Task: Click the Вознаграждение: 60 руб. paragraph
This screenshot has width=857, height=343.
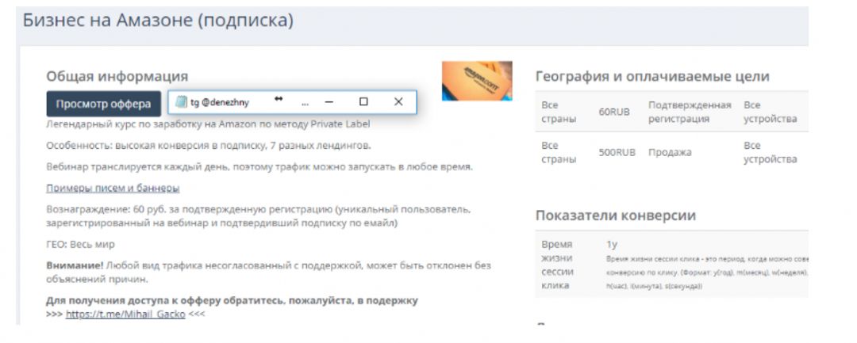Action: (x=259, y=216)
